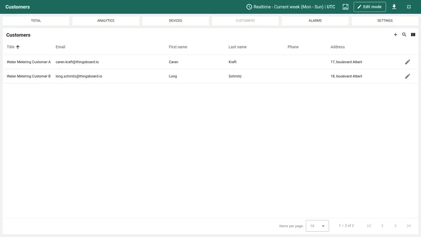Sort by the Address column header

point(337,47)
